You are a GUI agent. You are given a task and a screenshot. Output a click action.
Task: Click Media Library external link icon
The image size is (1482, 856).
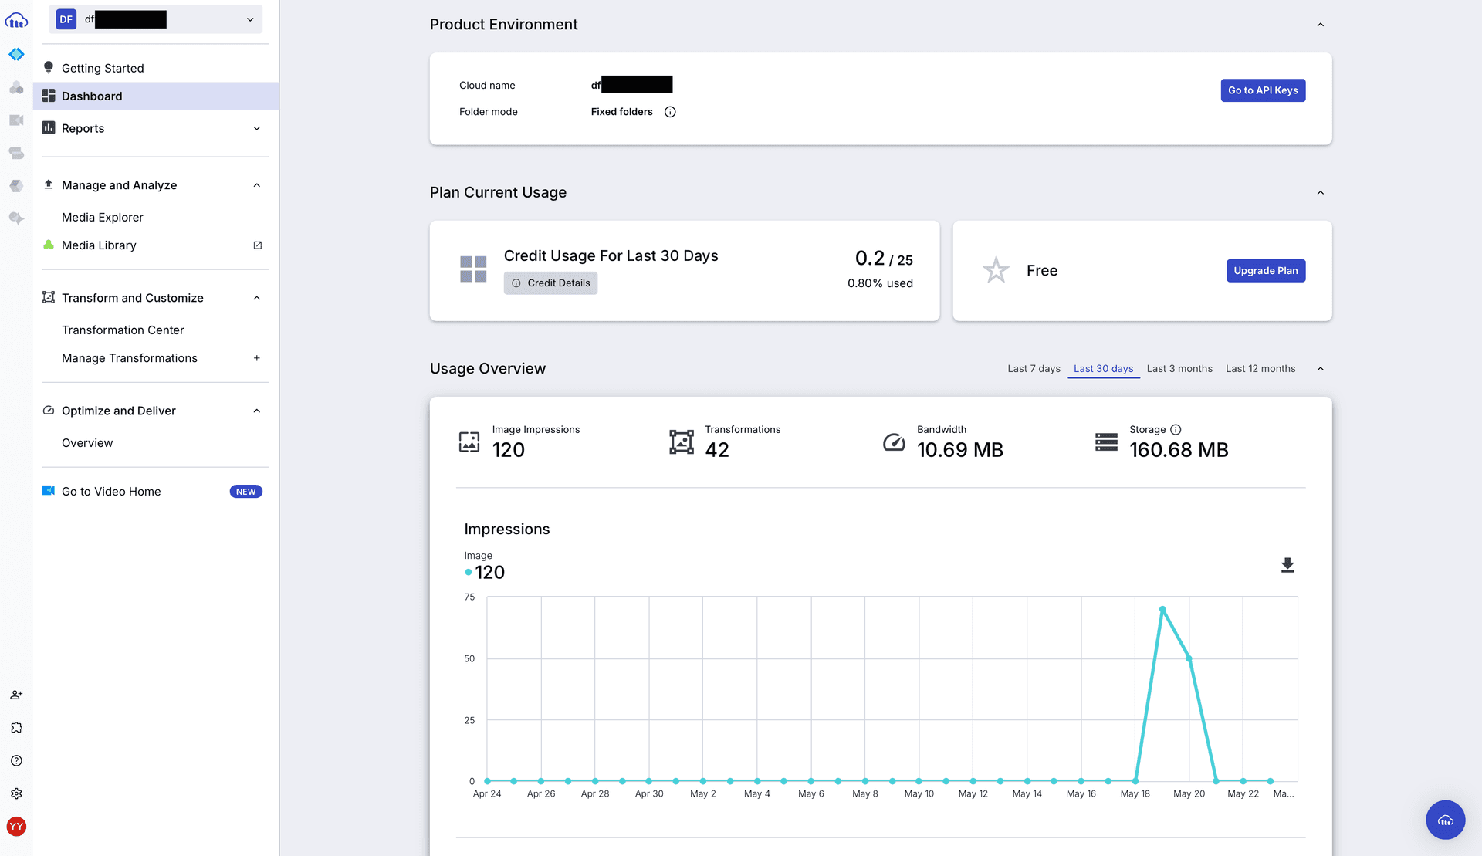pyautogui.click(x=258, y=245)
